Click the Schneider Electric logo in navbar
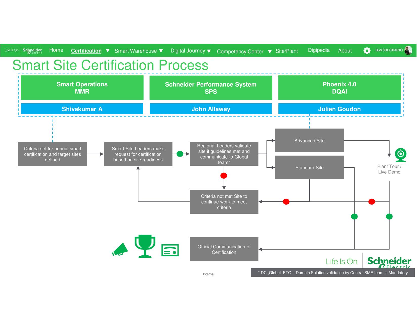Image resolution: width=417 pixels, height=322 pixels. [x=32, y=51]
